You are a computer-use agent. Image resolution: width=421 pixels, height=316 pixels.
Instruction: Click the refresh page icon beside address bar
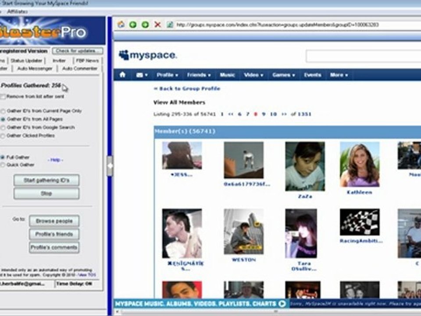tap(170, 25)
